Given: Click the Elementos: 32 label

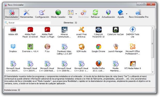Looking at the screenshot, I should click(70, 23).
